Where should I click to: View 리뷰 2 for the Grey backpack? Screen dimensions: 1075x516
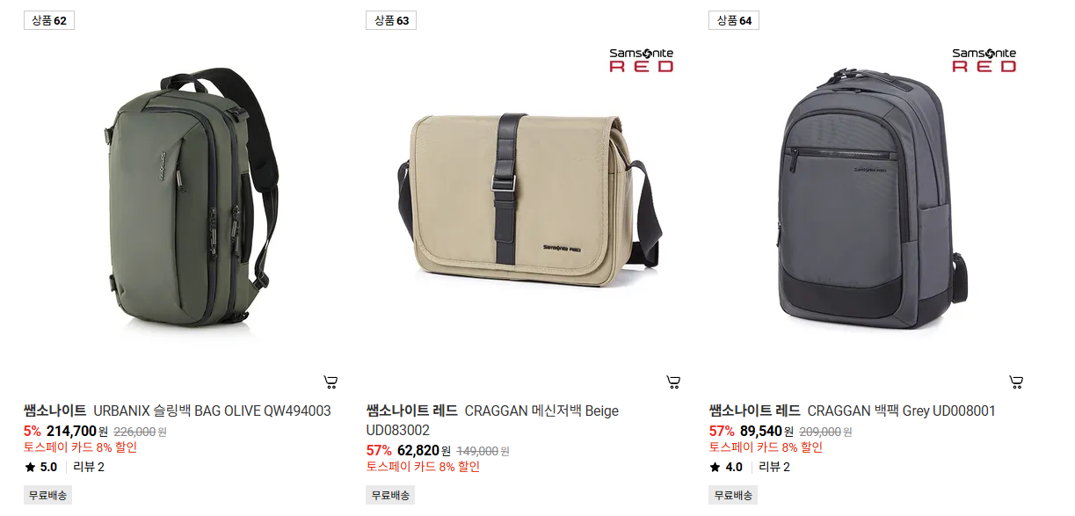click(774, 467)
